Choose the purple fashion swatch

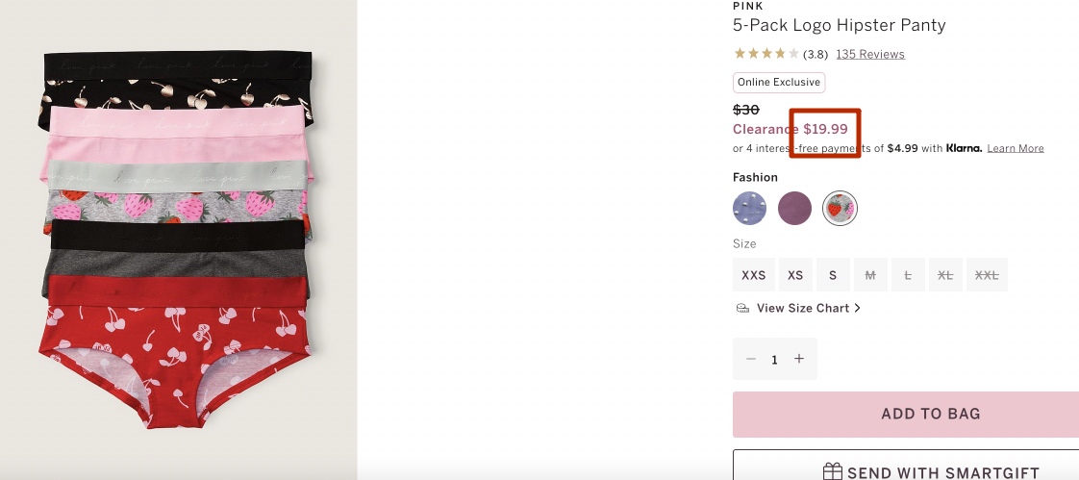(794, 208)
